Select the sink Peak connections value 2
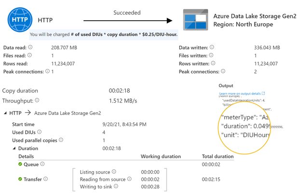The image size is (298, 193). pyautogui.click(x=256, y=71)
